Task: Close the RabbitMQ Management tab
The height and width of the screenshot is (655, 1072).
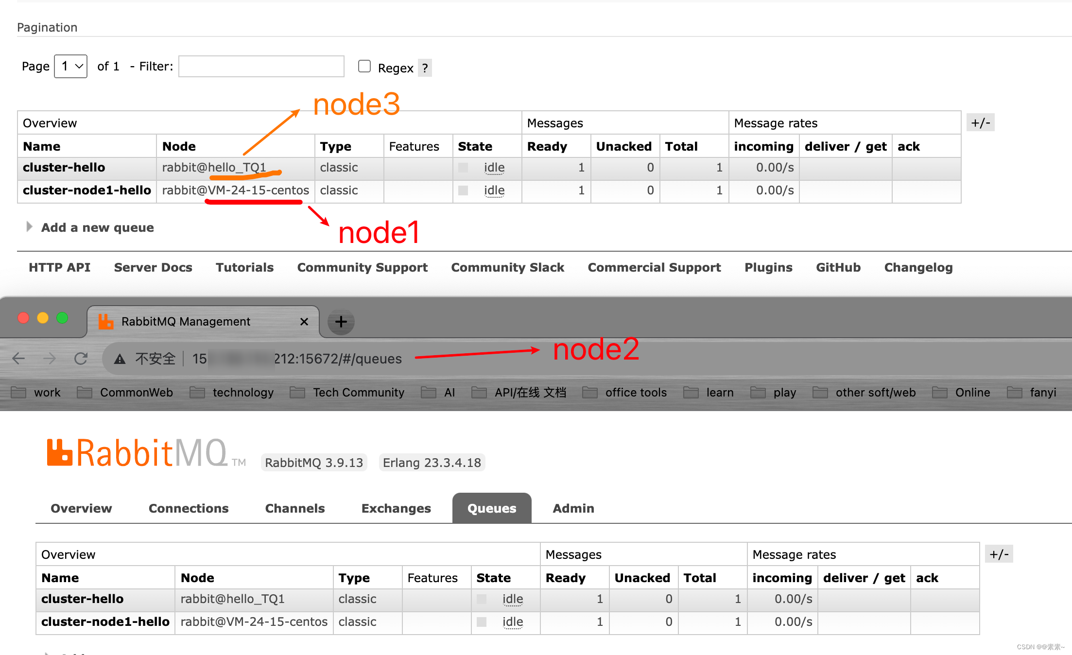Action: [304, 322]
